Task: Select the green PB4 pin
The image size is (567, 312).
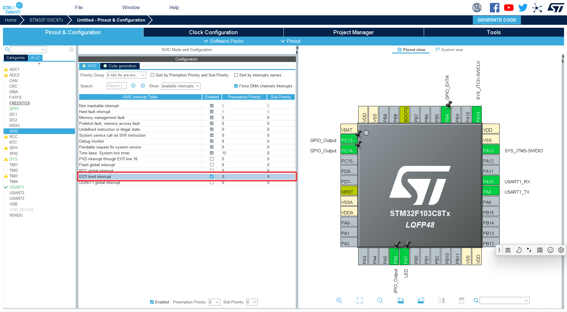Action: tap(447, 114)
